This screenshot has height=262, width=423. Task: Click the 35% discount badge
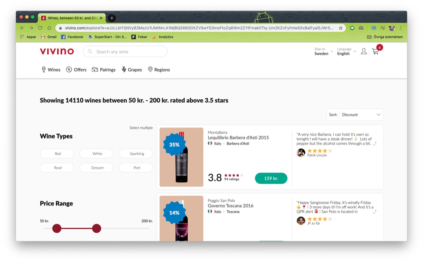click(174, 145)
